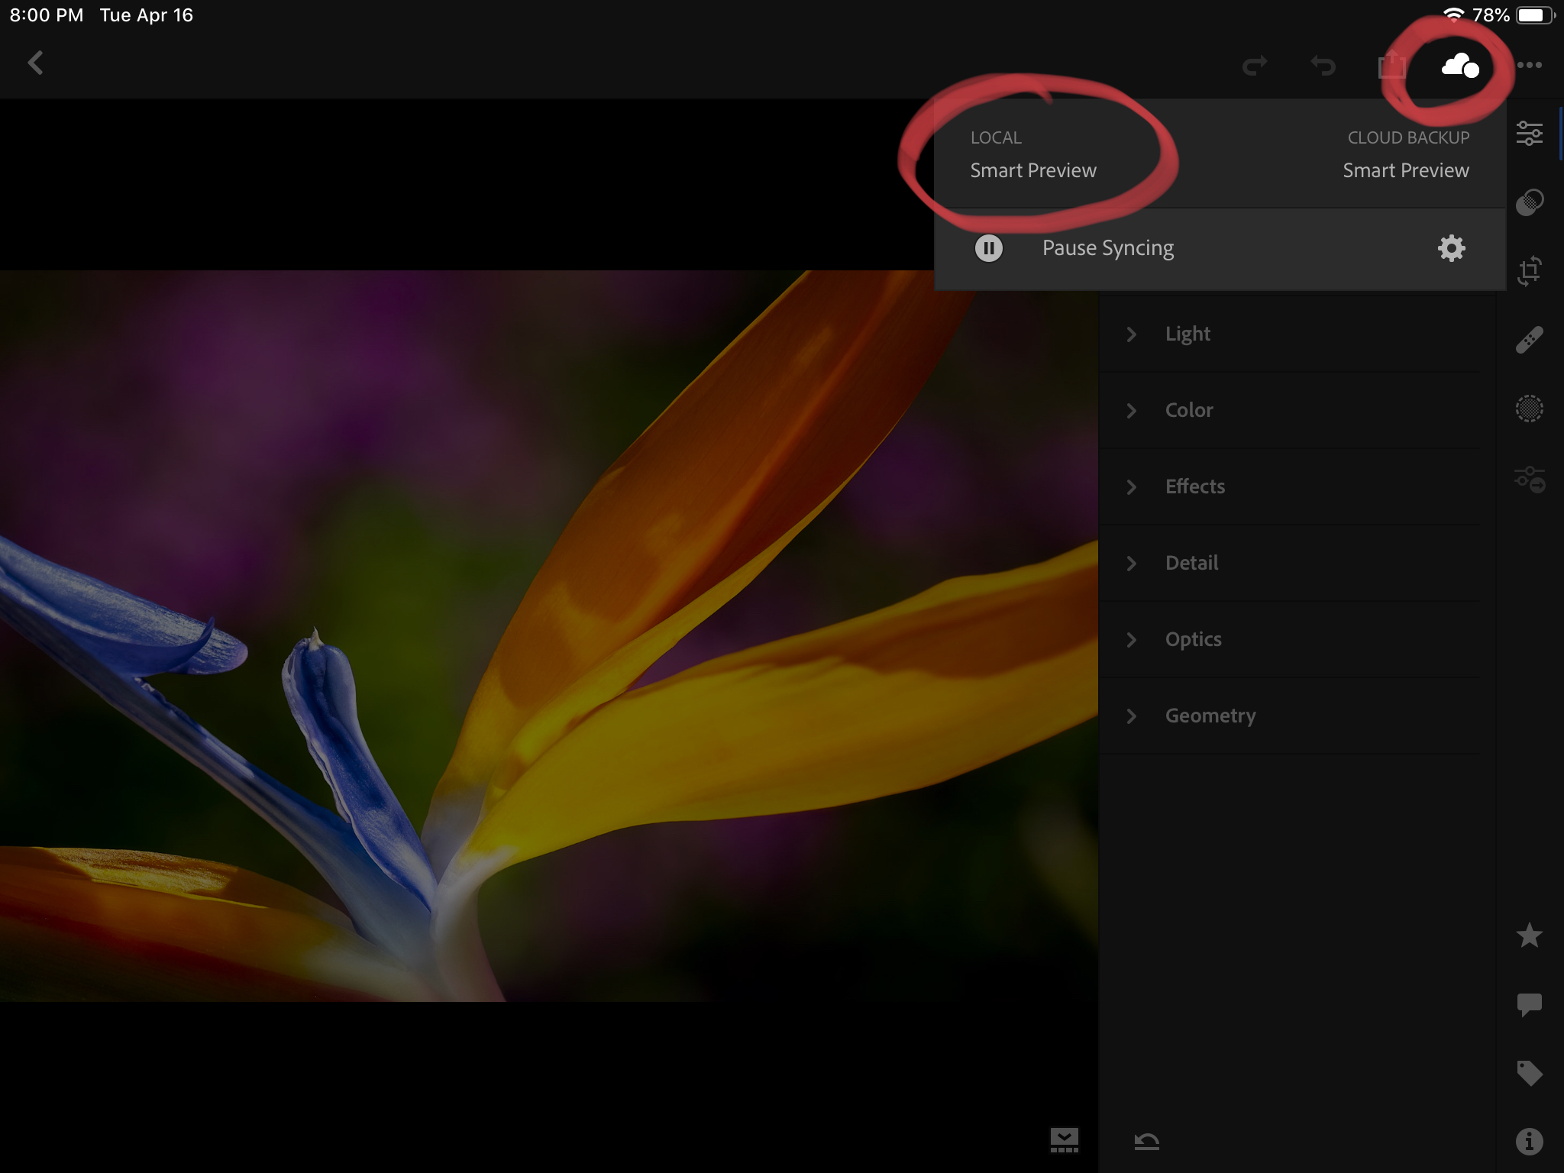Tap the undo arrow icon
The image size is (1564, 1173).
click(x=1323, y=66)
